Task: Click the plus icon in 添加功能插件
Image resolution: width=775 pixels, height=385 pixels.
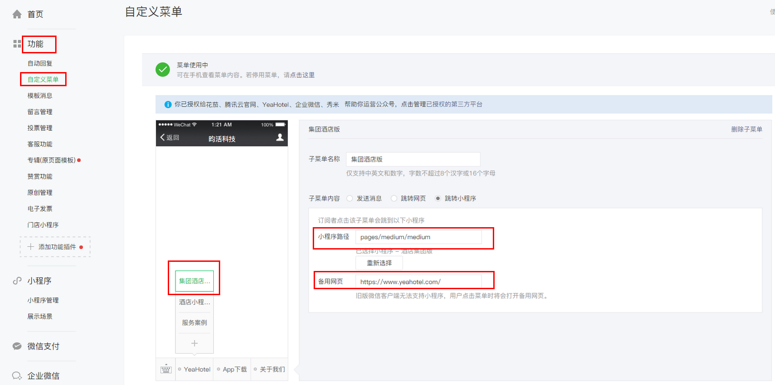Action: click(31, 247)
